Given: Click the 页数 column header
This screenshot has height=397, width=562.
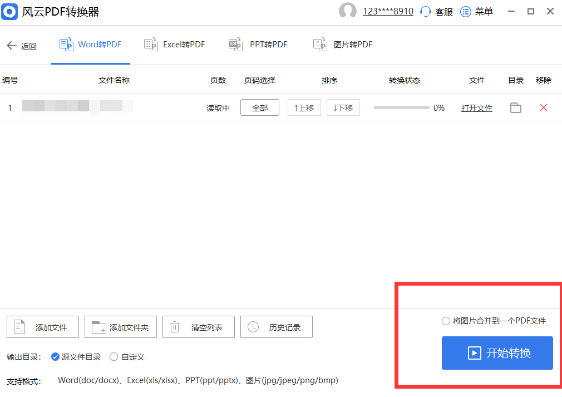Looking at the screenshot, I should tap(218, 80).
